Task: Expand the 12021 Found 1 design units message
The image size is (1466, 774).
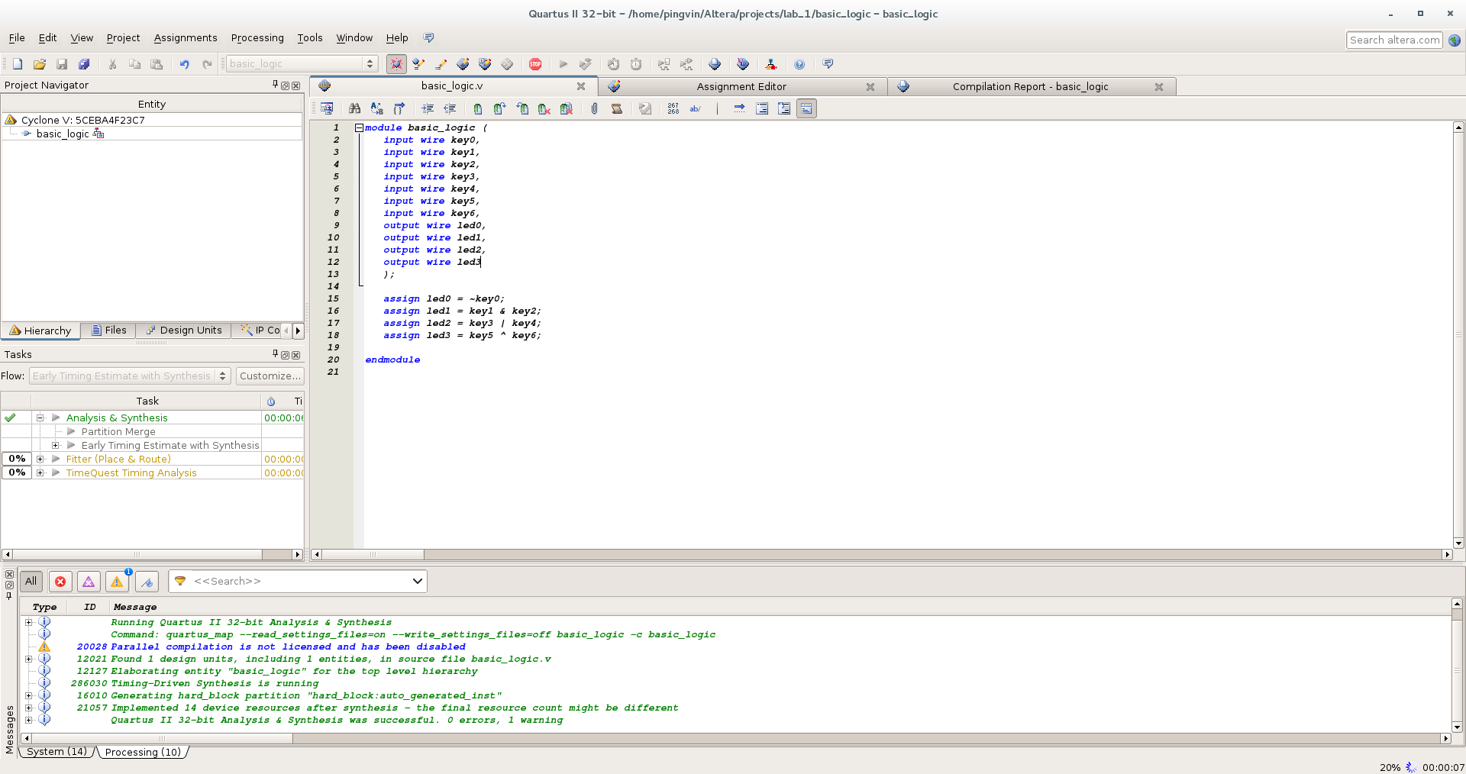Action: 29,659
